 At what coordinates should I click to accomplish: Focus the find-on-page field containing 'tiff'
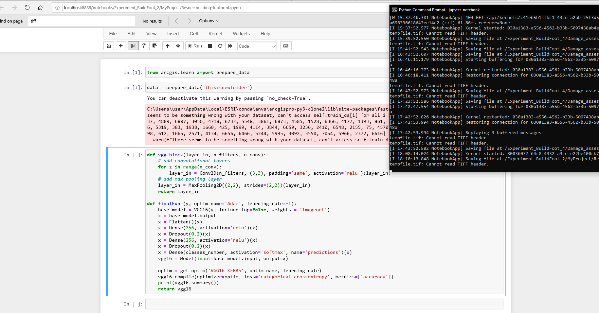point(81,21)
